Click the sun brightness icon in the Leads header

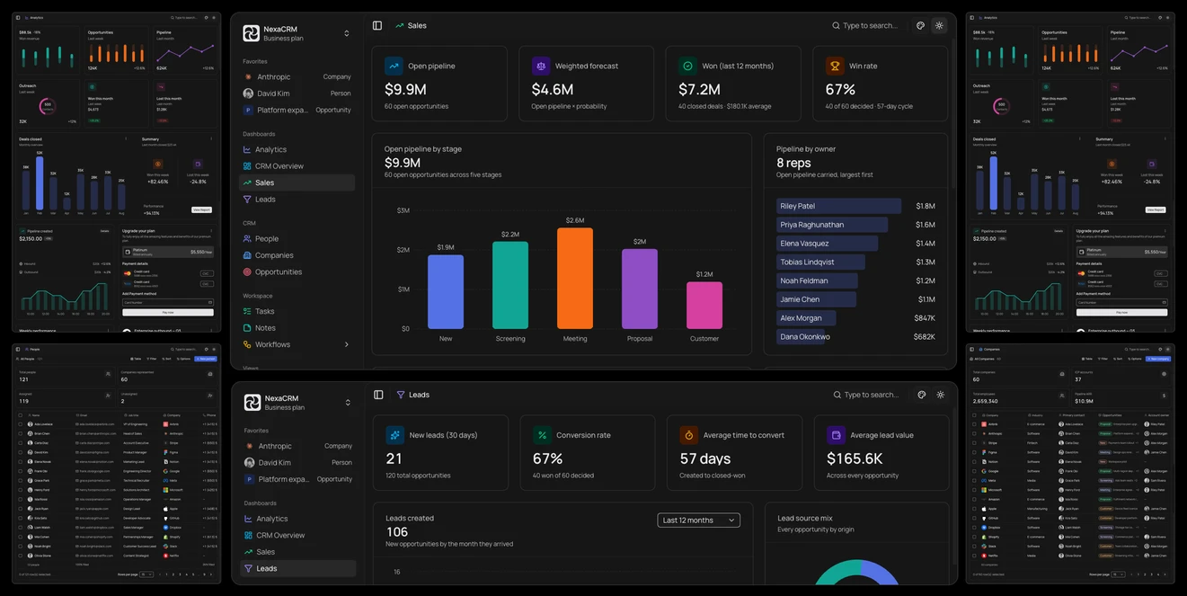click(941, 395)
